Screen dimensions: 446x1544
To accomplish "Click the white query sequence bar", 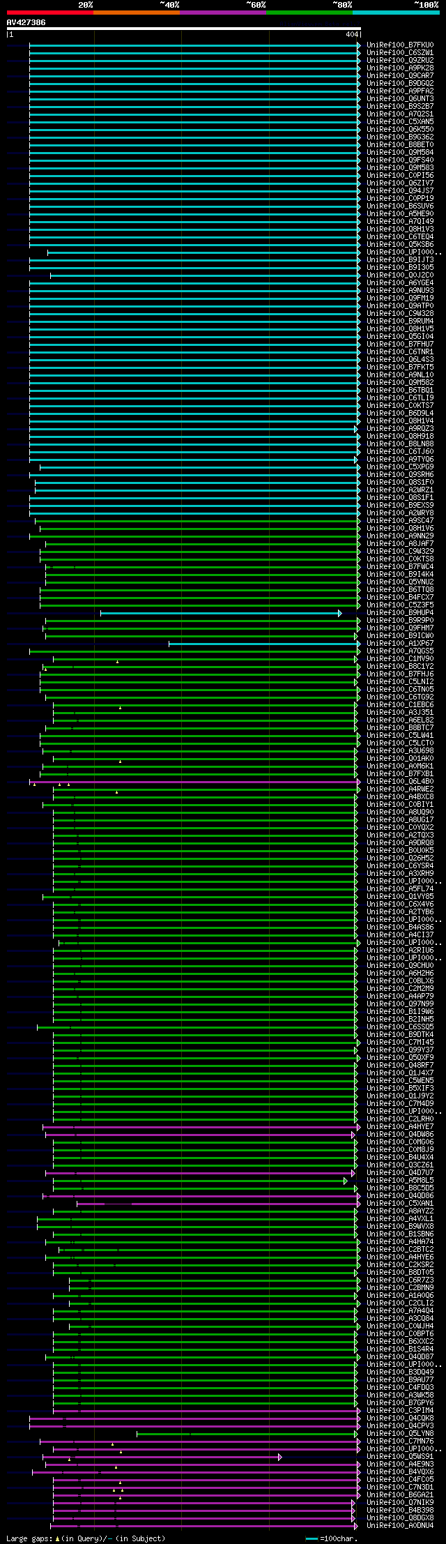I will [184, 29].
